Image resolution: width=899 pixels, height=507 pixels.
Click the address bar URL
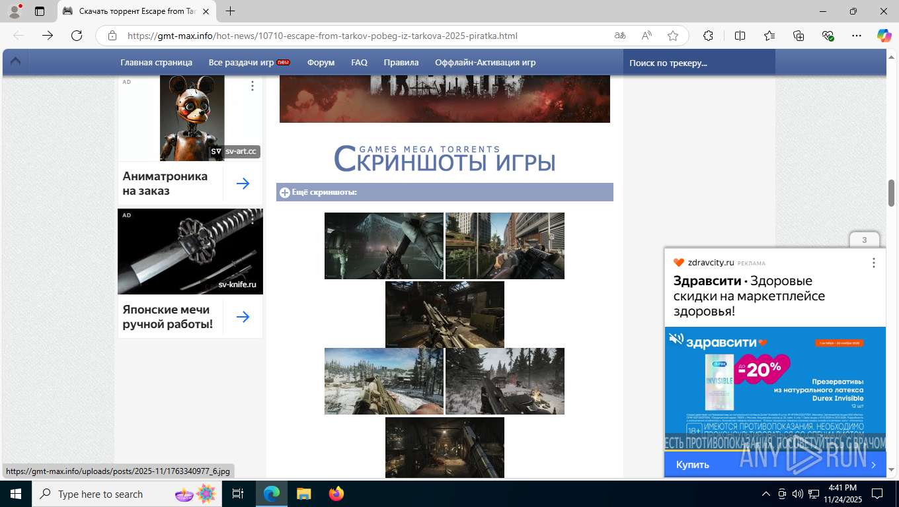click(x=322, y=36)
